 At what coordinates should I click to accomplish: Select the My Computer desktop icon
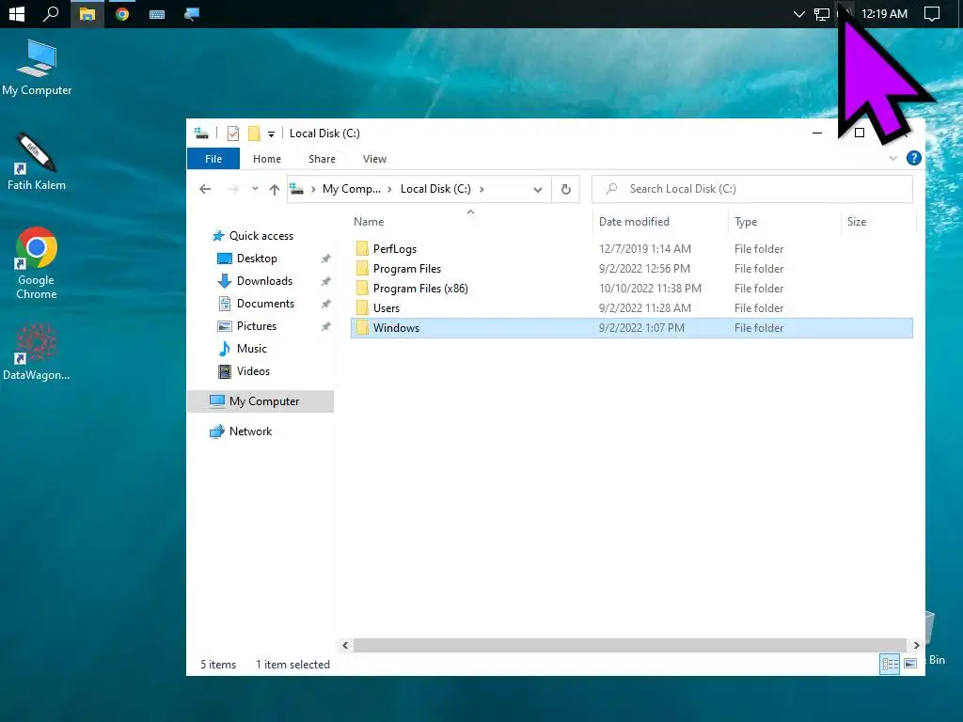tap(37, 68)
